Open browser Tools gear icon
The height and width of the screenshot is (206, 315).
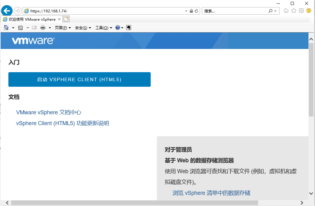(x=301, y=11)
